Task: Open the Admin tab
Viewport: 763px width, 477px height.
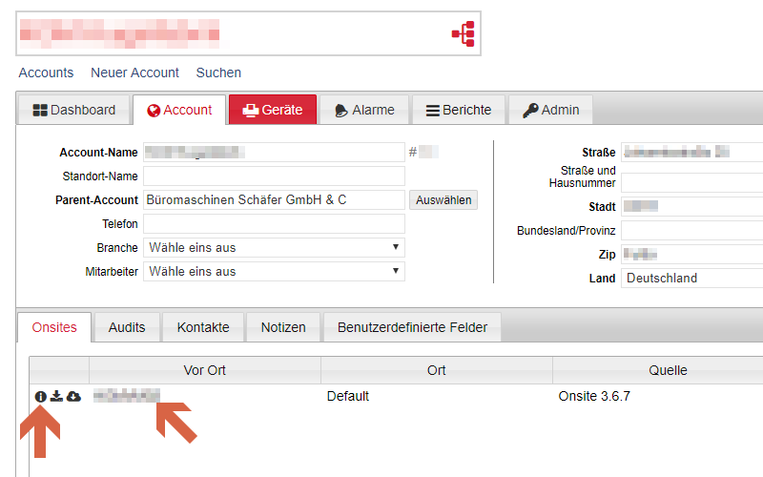Action: coord(550,110)
